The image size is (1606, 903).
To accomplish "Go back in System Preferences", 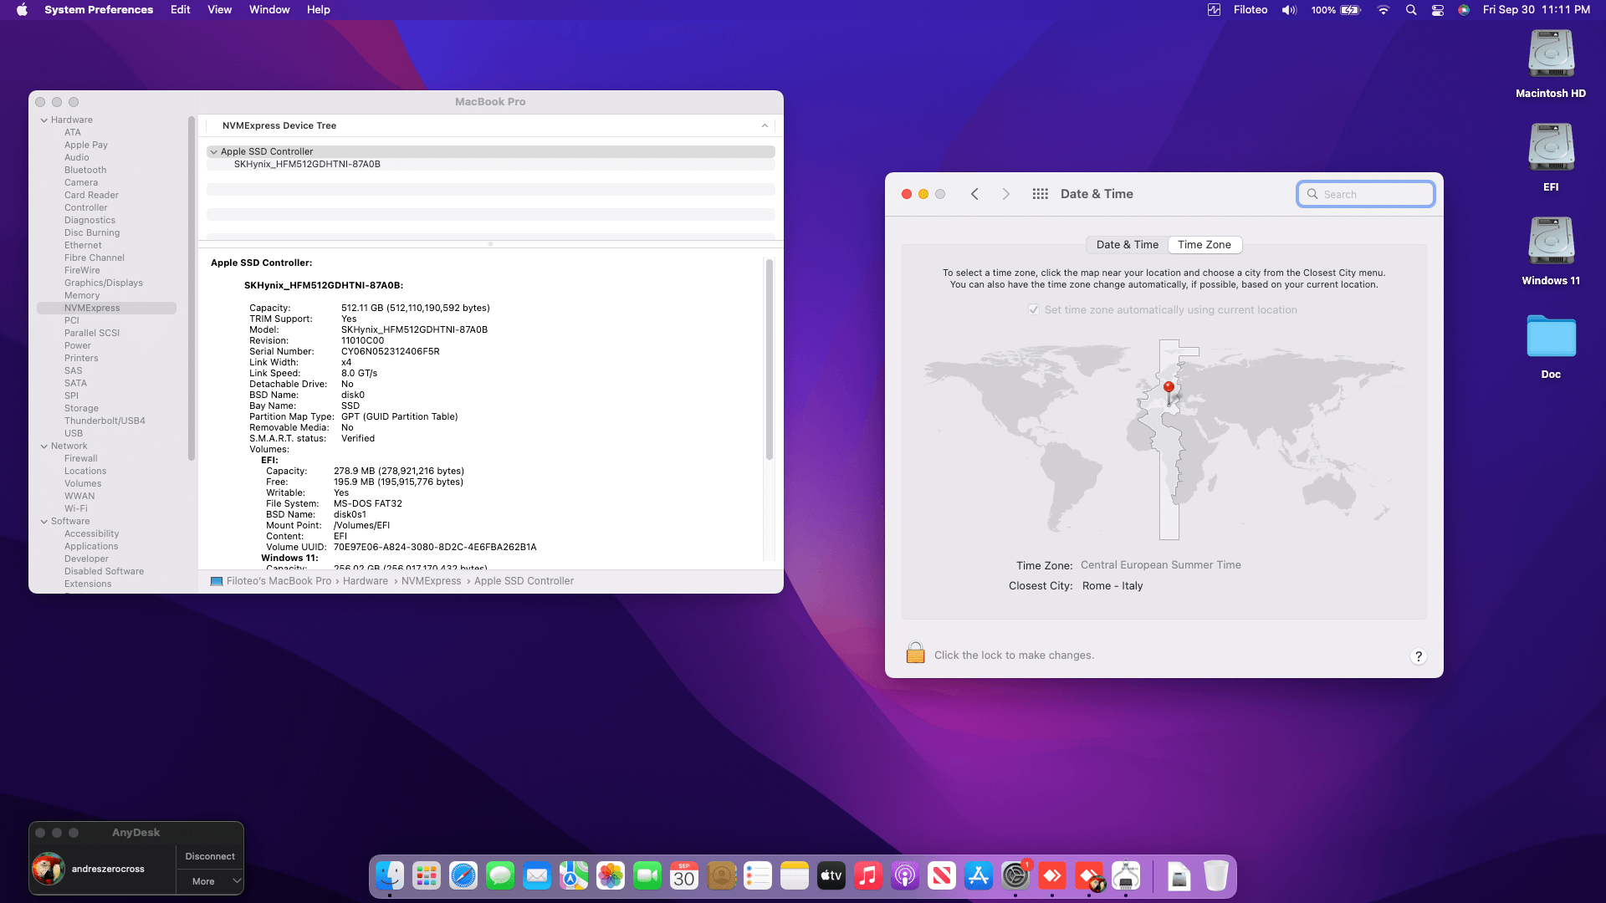I will coord(974,194).
